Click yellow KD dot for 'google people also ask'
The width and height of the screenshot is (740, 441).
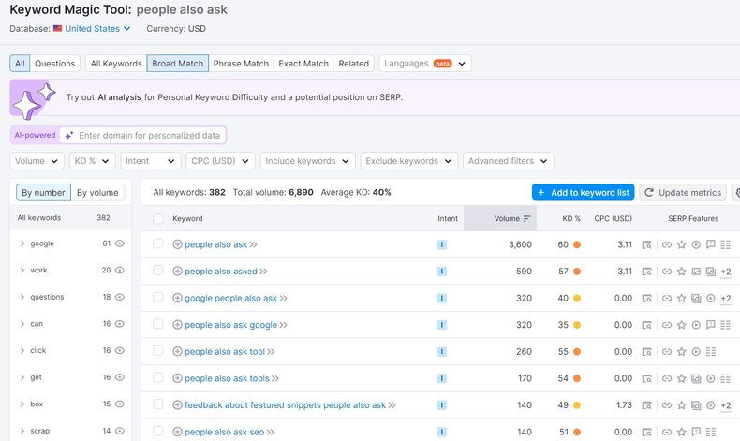[x=577, y=298]
